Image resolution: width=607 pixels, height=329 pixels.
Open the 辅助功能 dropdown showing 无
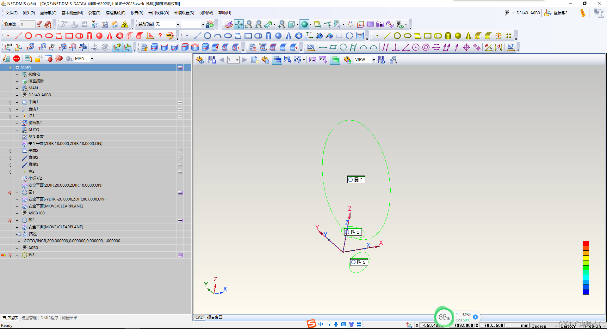[x=178, y=24]
